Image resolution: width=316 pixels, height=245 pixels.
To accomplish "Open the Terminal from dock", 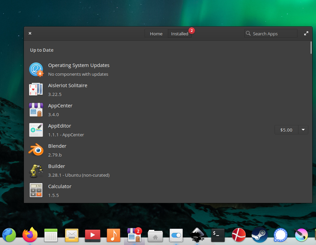I will coord(218,235).
